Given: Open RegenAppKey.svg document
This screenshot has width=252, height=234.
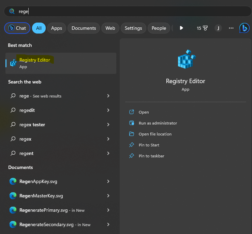Looking at the screenshot, I should click(x=61, y=181).
